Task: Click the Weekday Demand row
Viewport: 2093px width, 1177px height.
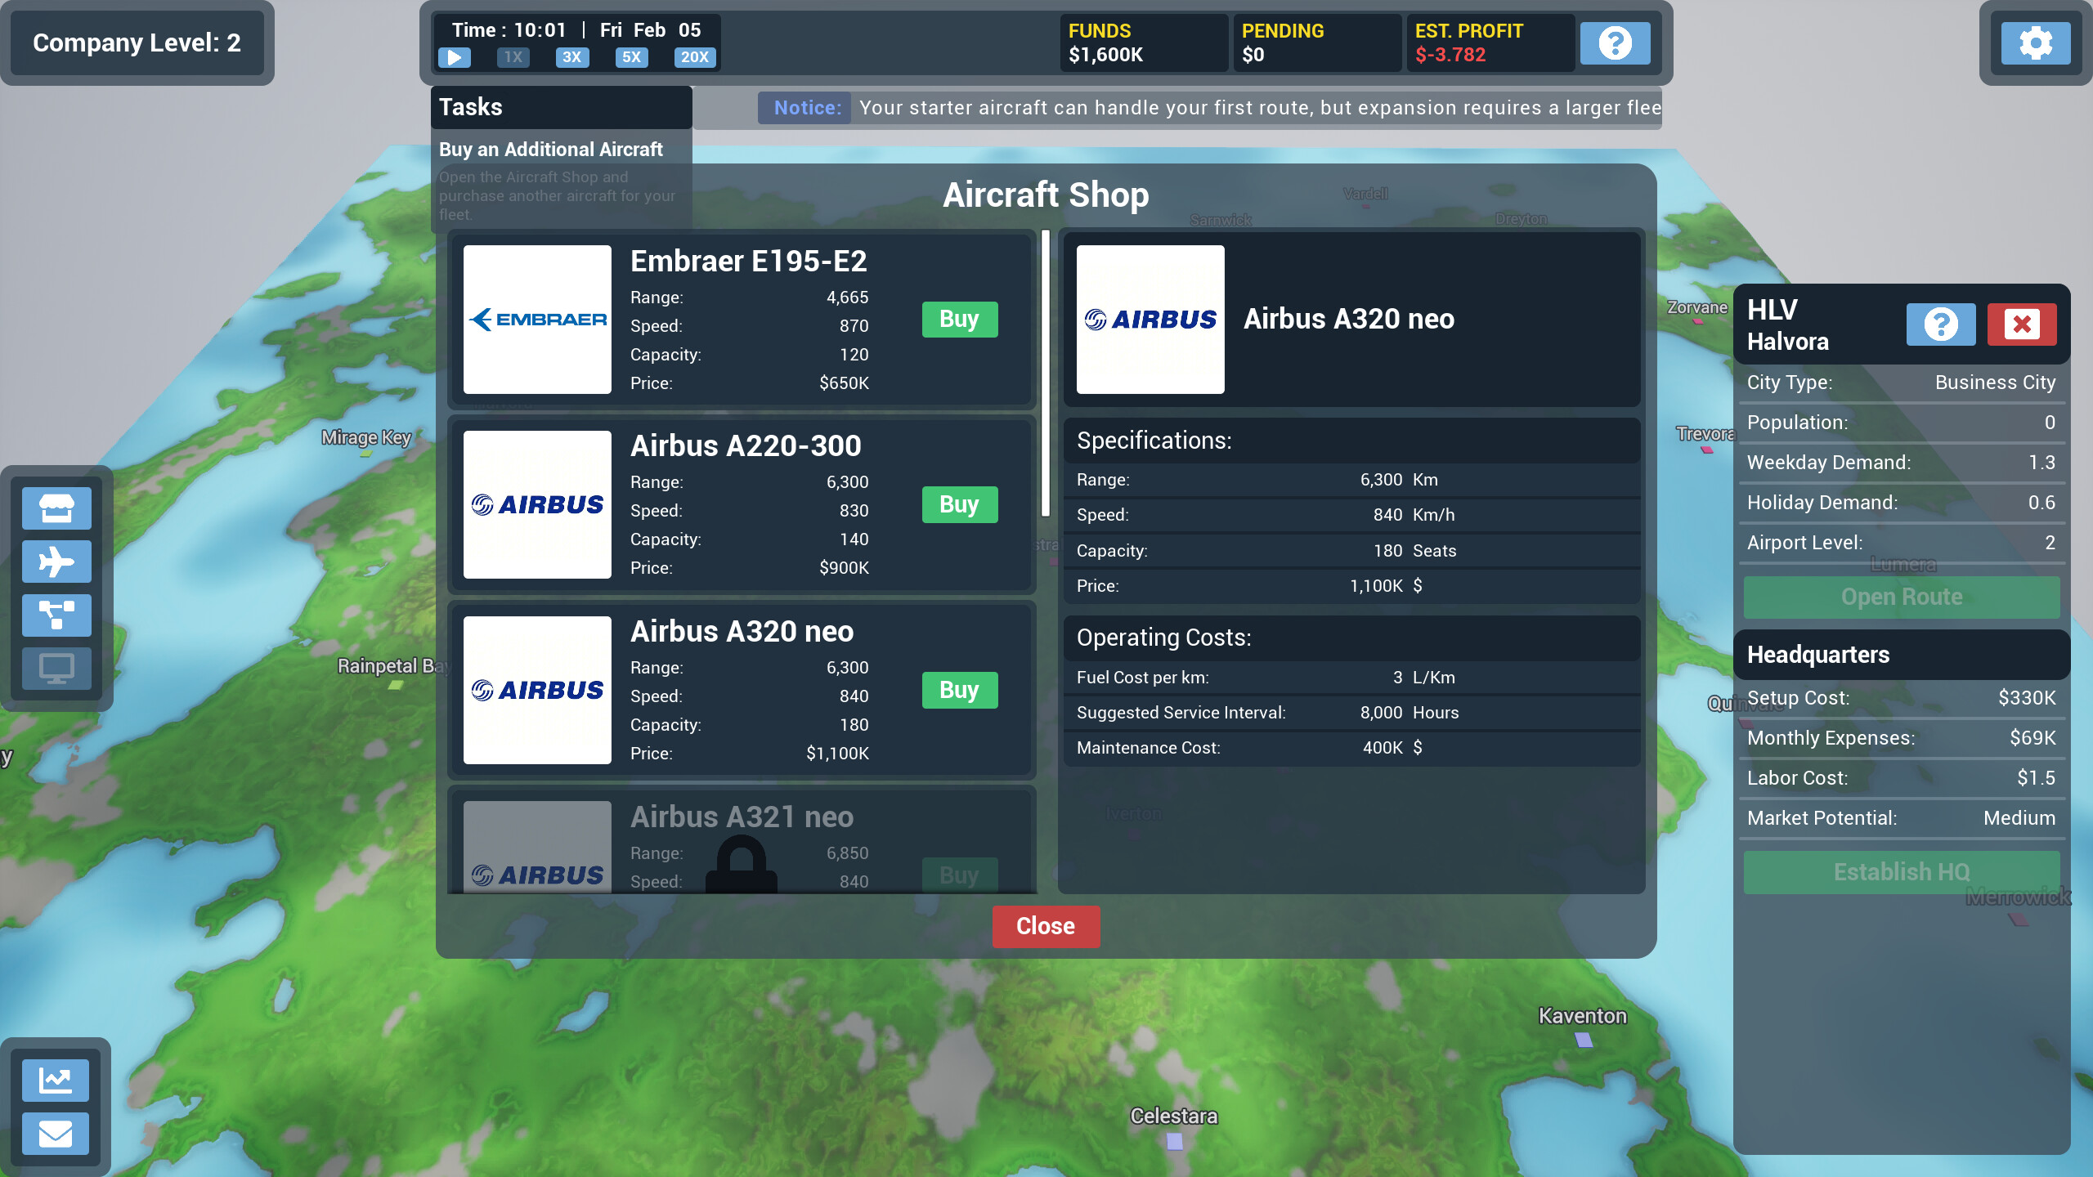Action: click(1902, 463)
